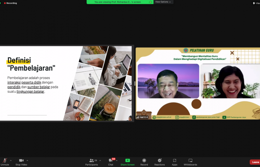This screenshot has height=167, width=260.
Task: Open the Apps panel
Action: click(175, 162)
